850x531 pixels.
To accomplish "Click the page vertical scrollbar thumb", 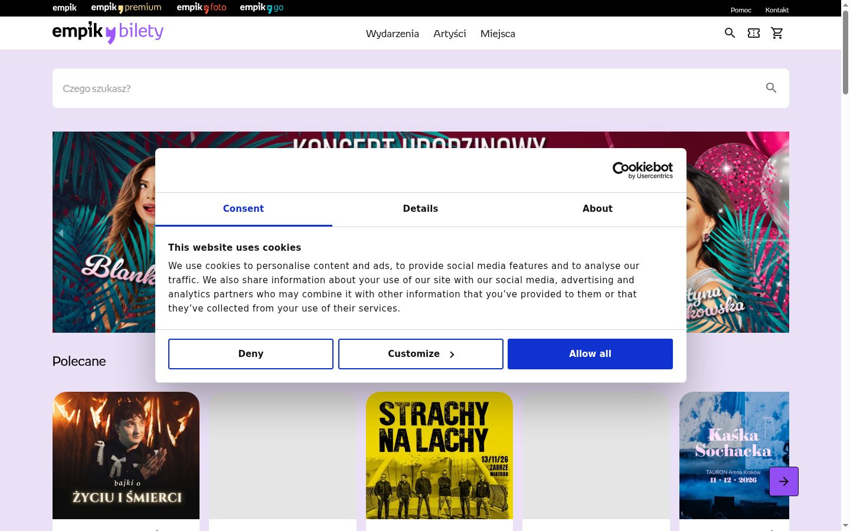I will [845, 52].
